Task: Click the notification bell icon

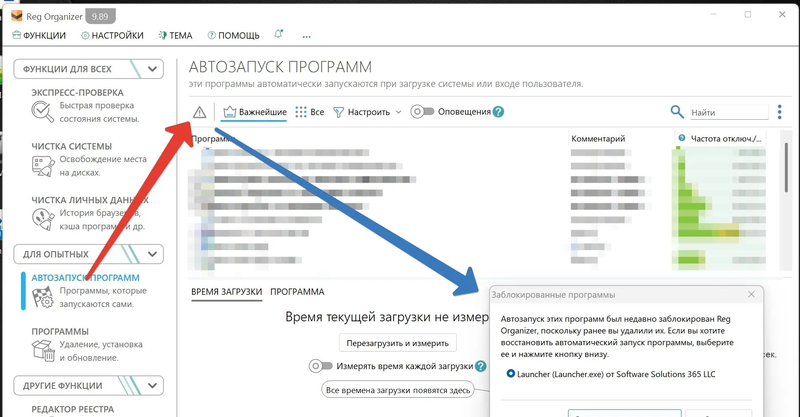Action: [278, 34]
